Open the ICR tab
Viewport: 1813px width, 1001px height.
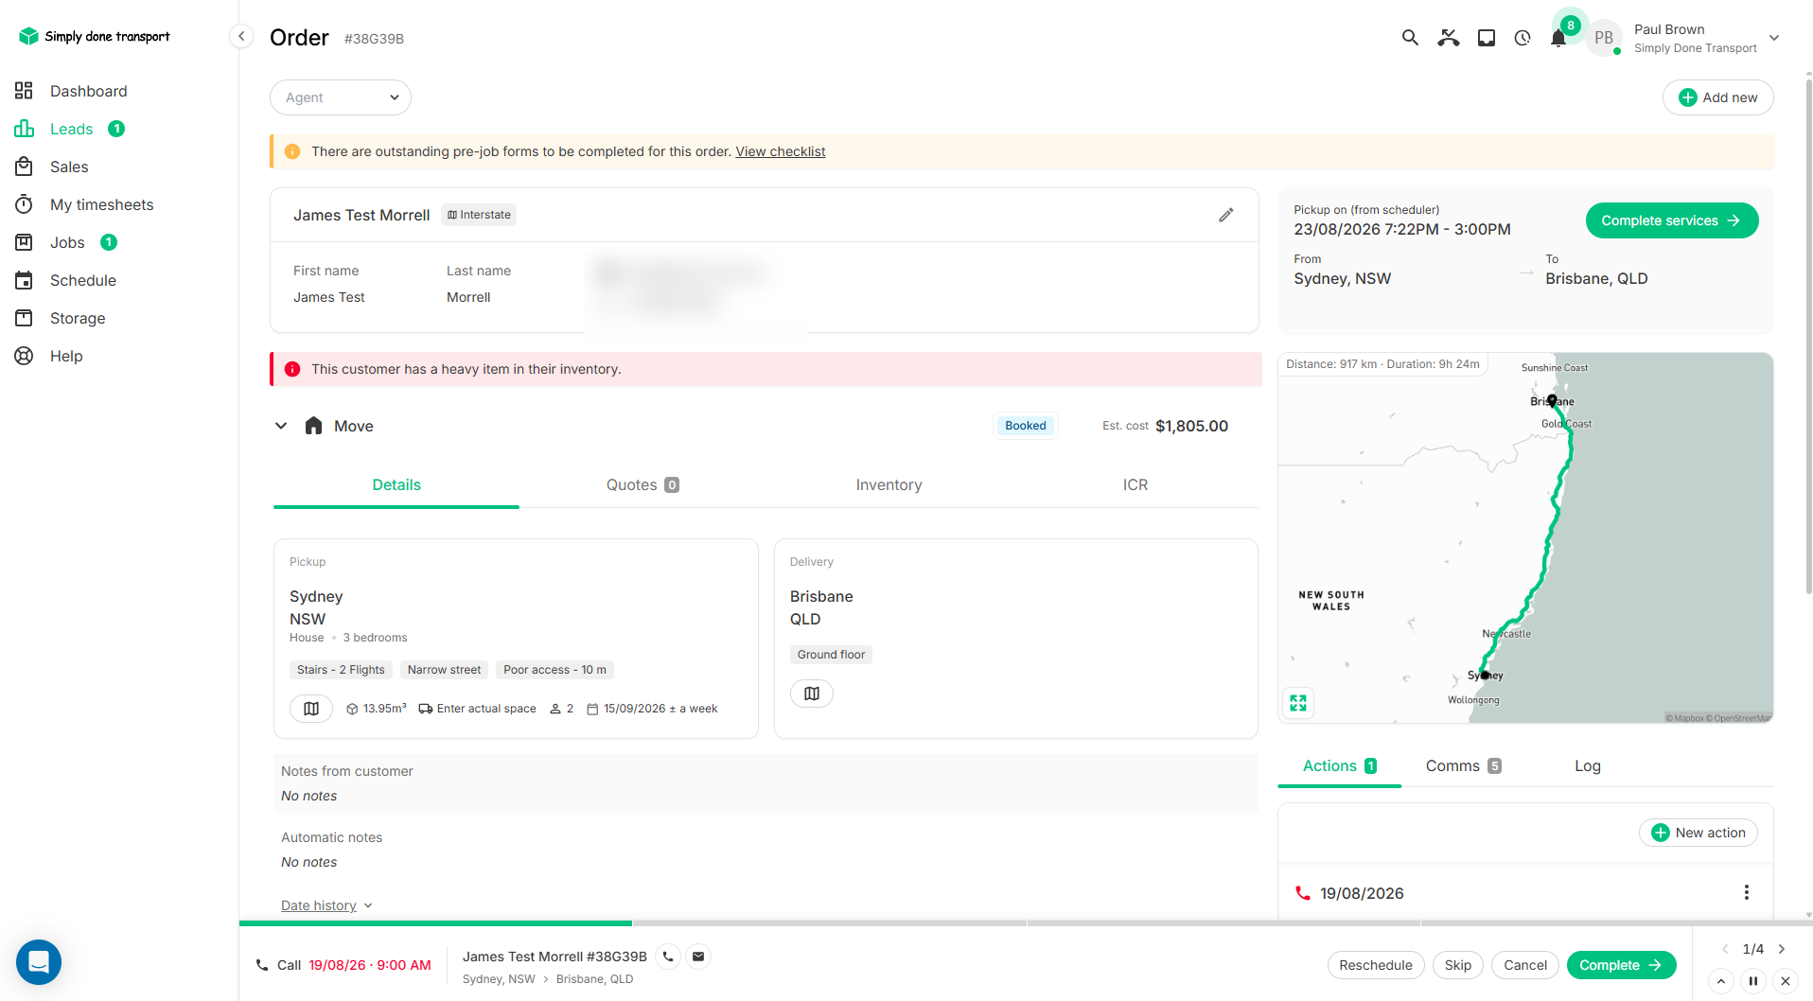coord(1135,484)
